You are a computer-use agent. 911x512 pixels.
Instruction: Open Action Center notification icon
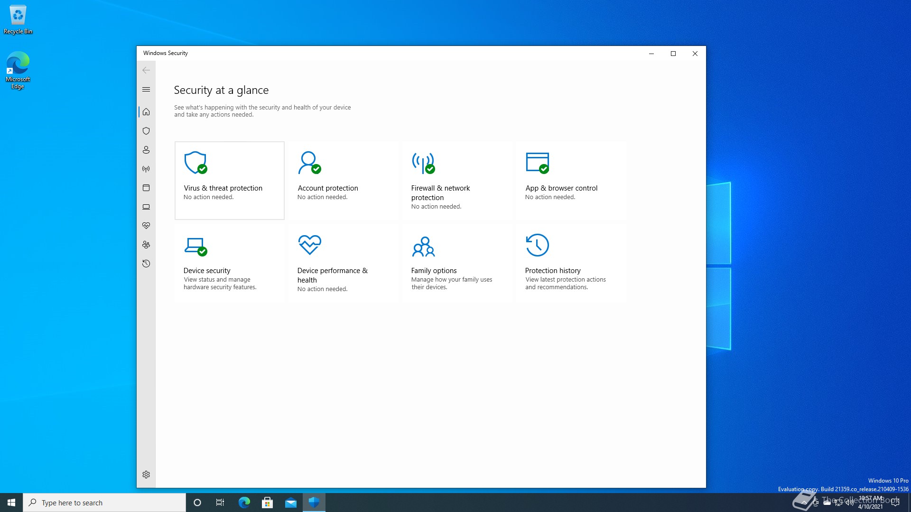click(895, 503)
